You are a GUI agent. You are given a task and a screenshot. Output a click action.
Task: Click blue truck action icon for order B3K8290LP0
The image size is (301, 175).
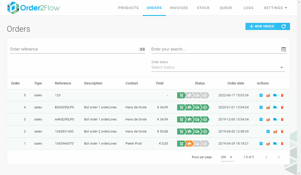point(275,107)
